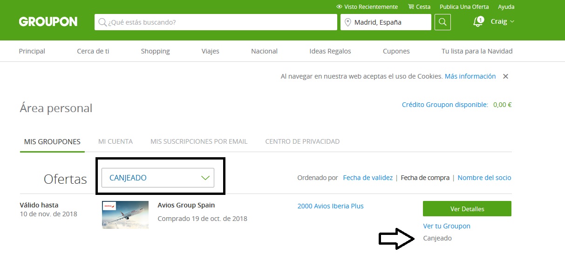Click the magnifier search button
This screenshot has height=267, width=565.
pos(442,22)
